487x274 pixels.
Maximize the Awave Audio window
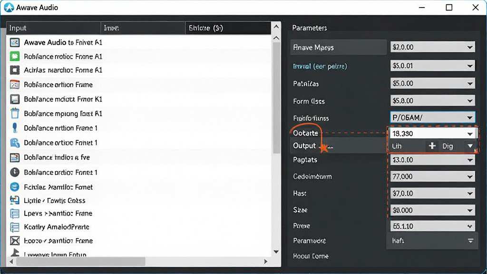[x=449, y=8]
